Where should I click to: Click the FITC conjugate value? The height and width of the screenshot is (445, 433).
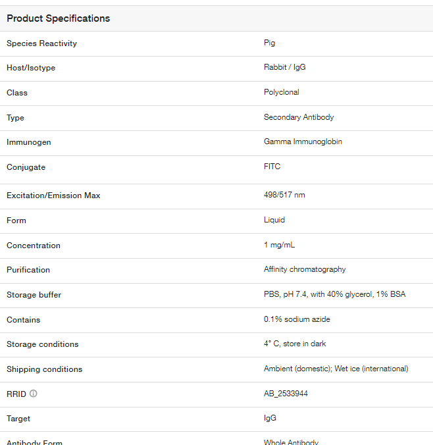point(272,167)
